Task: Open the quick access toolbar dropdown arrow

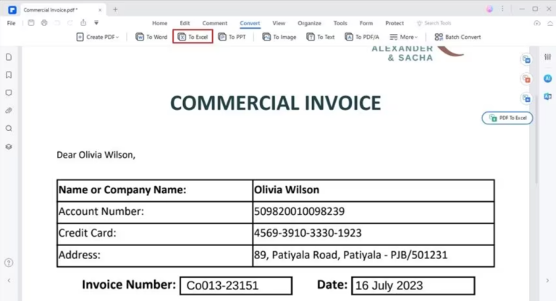Action: coord(96,23)
